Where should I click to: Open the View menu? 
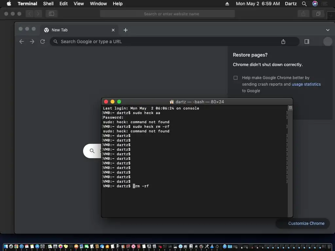click(79, 4)
